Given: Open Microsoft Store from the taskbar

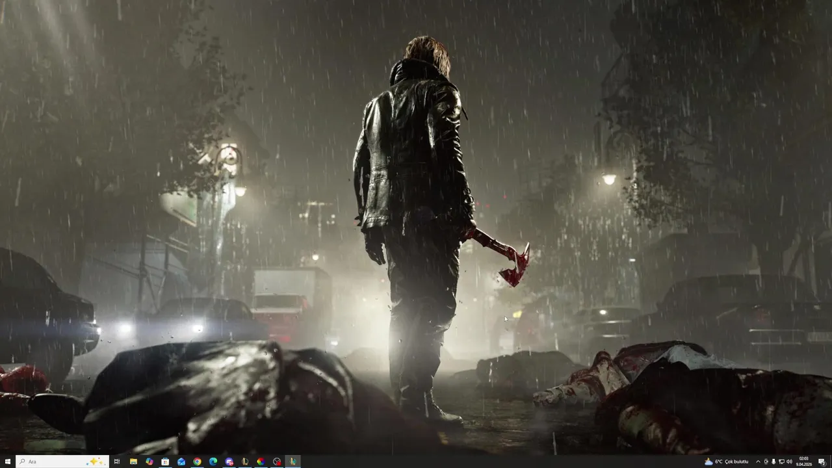Looking at the screenshot, I should (165, 461).
